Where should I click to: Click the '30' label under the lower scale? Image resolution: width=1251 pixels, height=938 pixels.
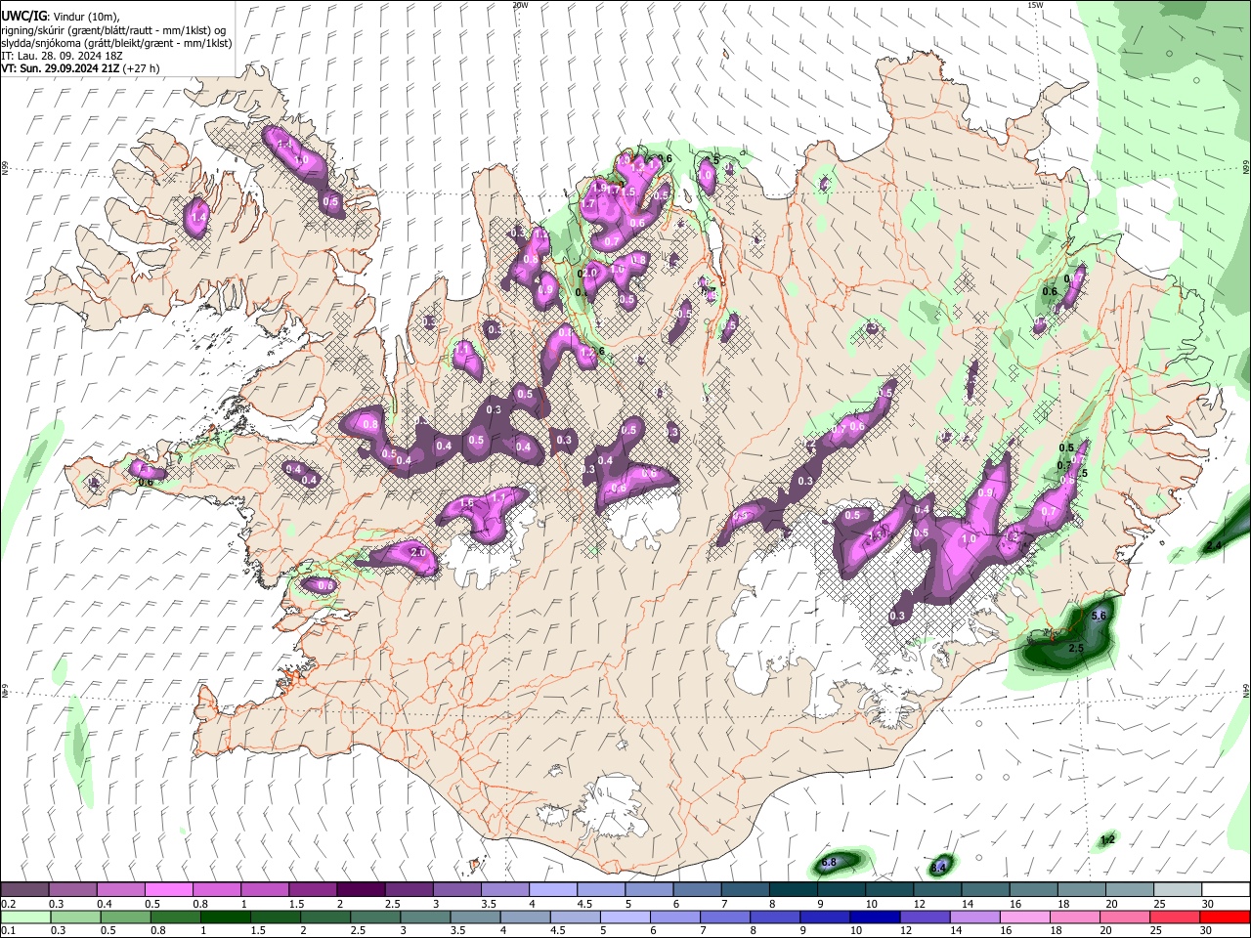click(1204, 930)
